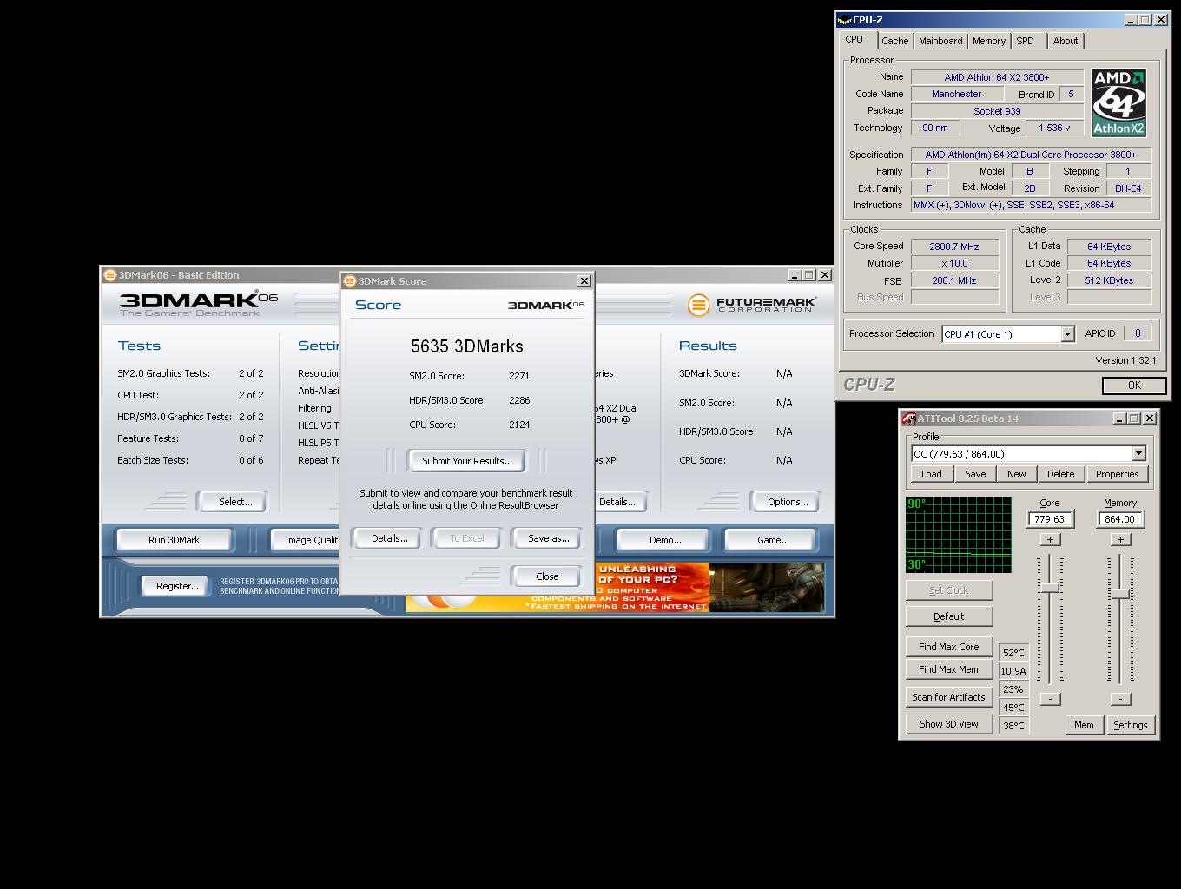Click the 3DMark06 logo in main window
The width and height of the screenshot is (1181, 889).
pyautogui.click(x=199, y=304)
